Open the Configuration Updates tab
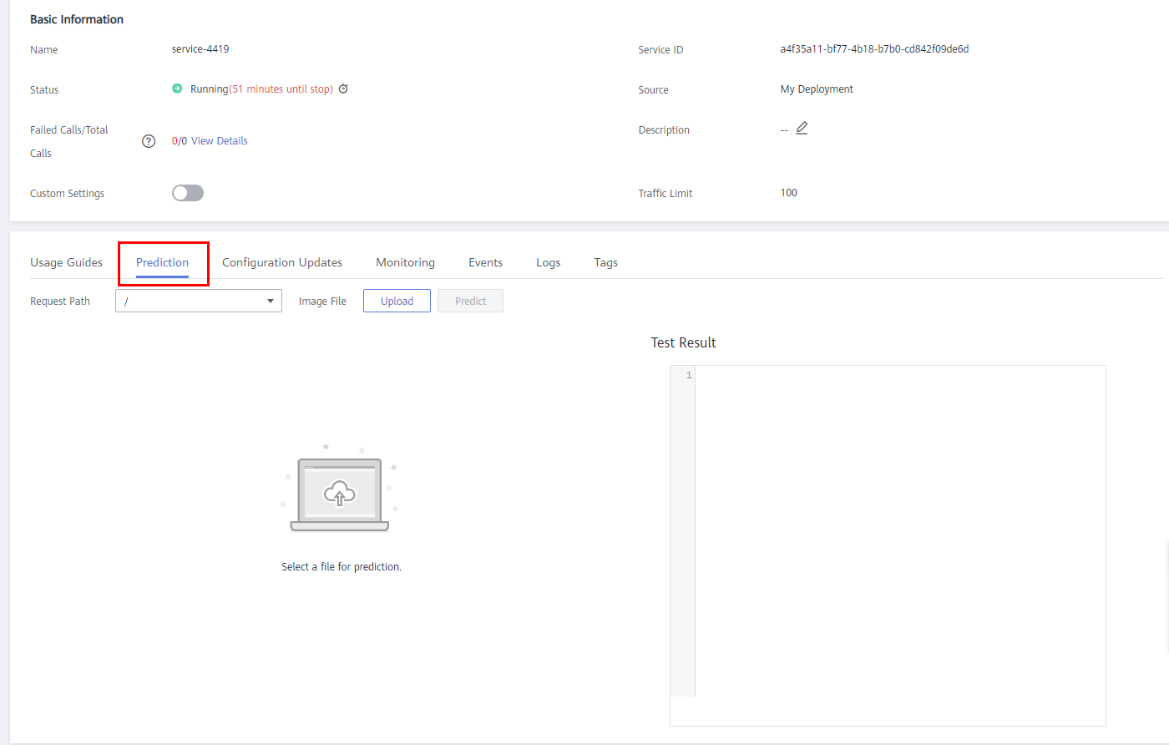The height and width of the screenshot is (745, 1169). 282,262
